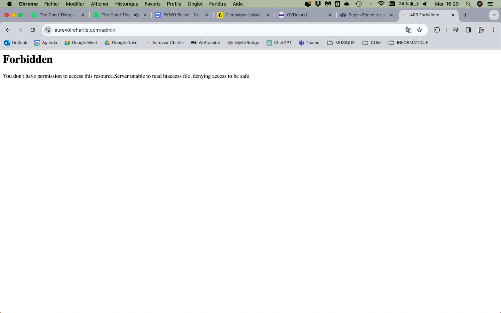The image size is (501, 313).
Task: Toggle Wi-Fi menu in the menu bar
Action: [381, 4]
